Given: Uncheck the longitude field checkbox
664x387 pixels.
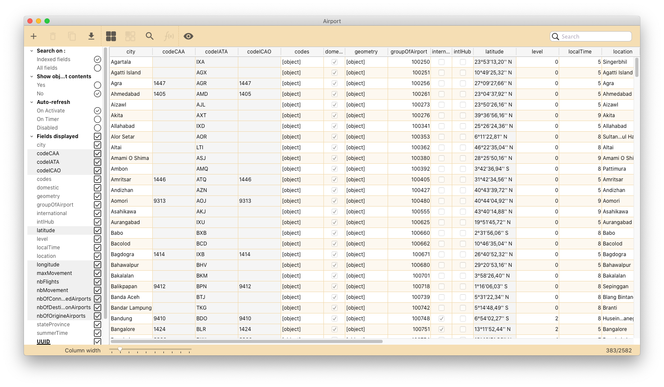Looking at the screenshot, I should [x=98, y=265].
